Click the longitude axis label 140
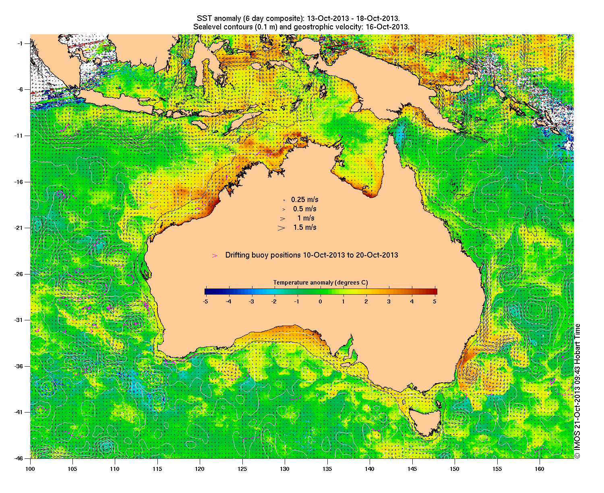Image resolution: width=604 pixels, height=493 pixels. (370, 469)
